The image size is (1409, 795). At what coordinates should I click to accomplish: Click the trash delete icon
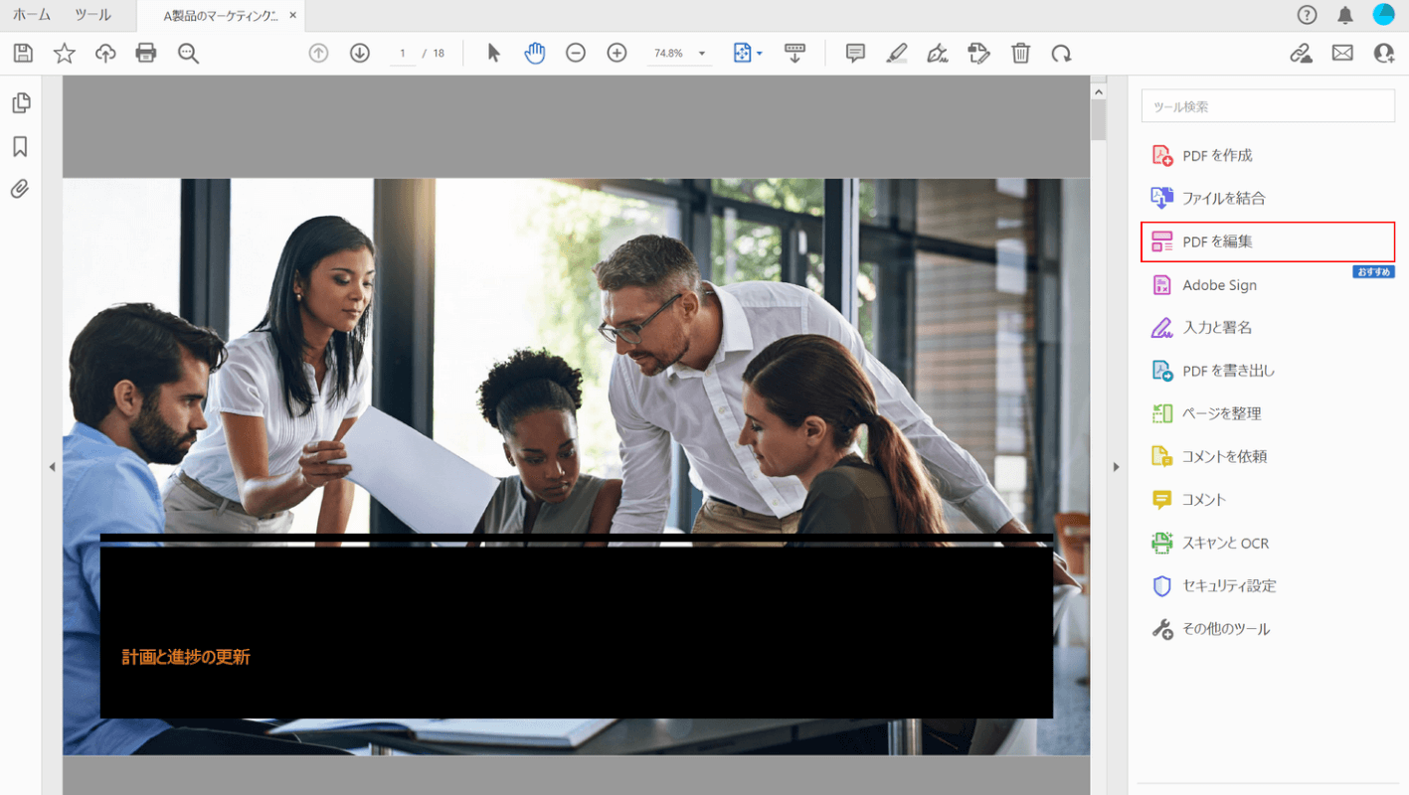coord(1020,54)
